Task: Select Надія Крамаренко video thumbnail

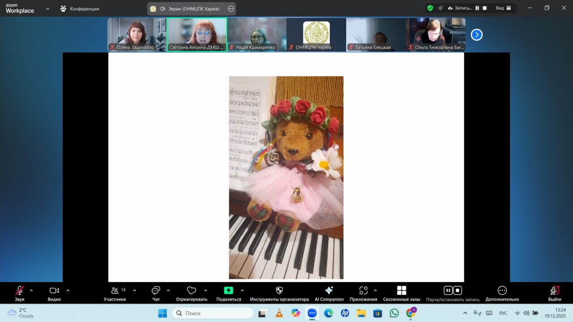Action: (257, 34)
